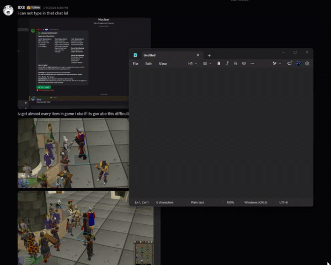Click the 100% zoom level indicator
Screen dimensions: 331x265
click(x=230, y=203)
